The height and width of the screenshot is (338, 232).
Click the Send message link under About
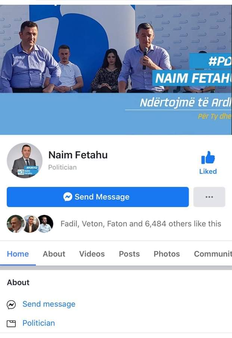pyautogui.click(x=49, y=304)
